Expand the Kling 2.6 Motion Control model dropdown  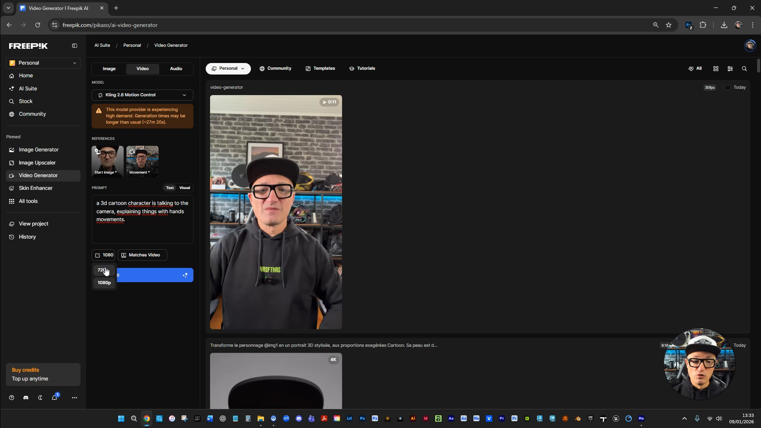click(x=142, y=95)
